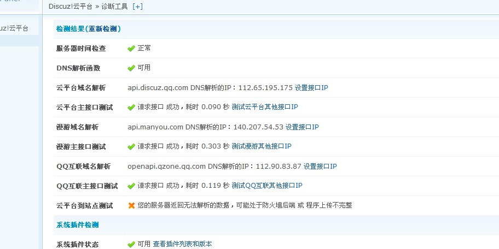Screen dimensions: 499x249
Task: Click green check icon for 服务器时间检查
Action: tap(131, 49)
